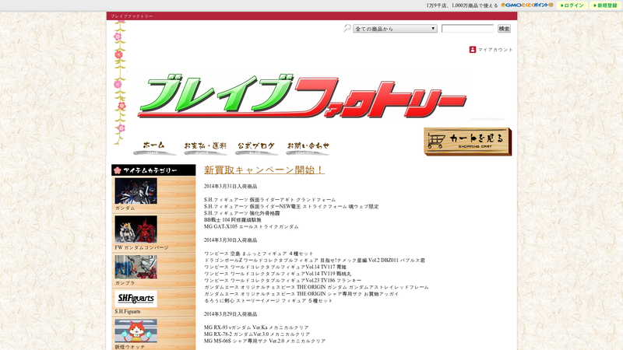
Task: Click the text 2014年3月29日入荷商品
Action: point(231,314)
